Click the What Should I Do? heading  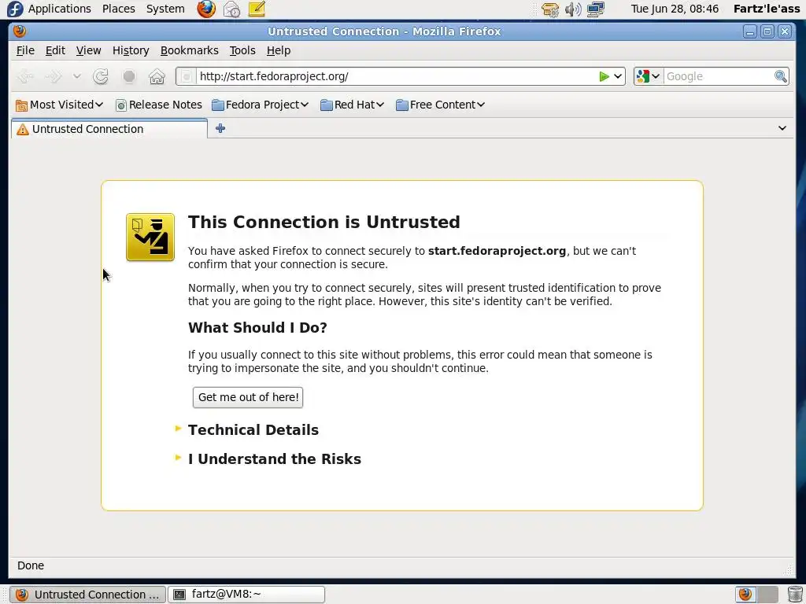point(257,328)
